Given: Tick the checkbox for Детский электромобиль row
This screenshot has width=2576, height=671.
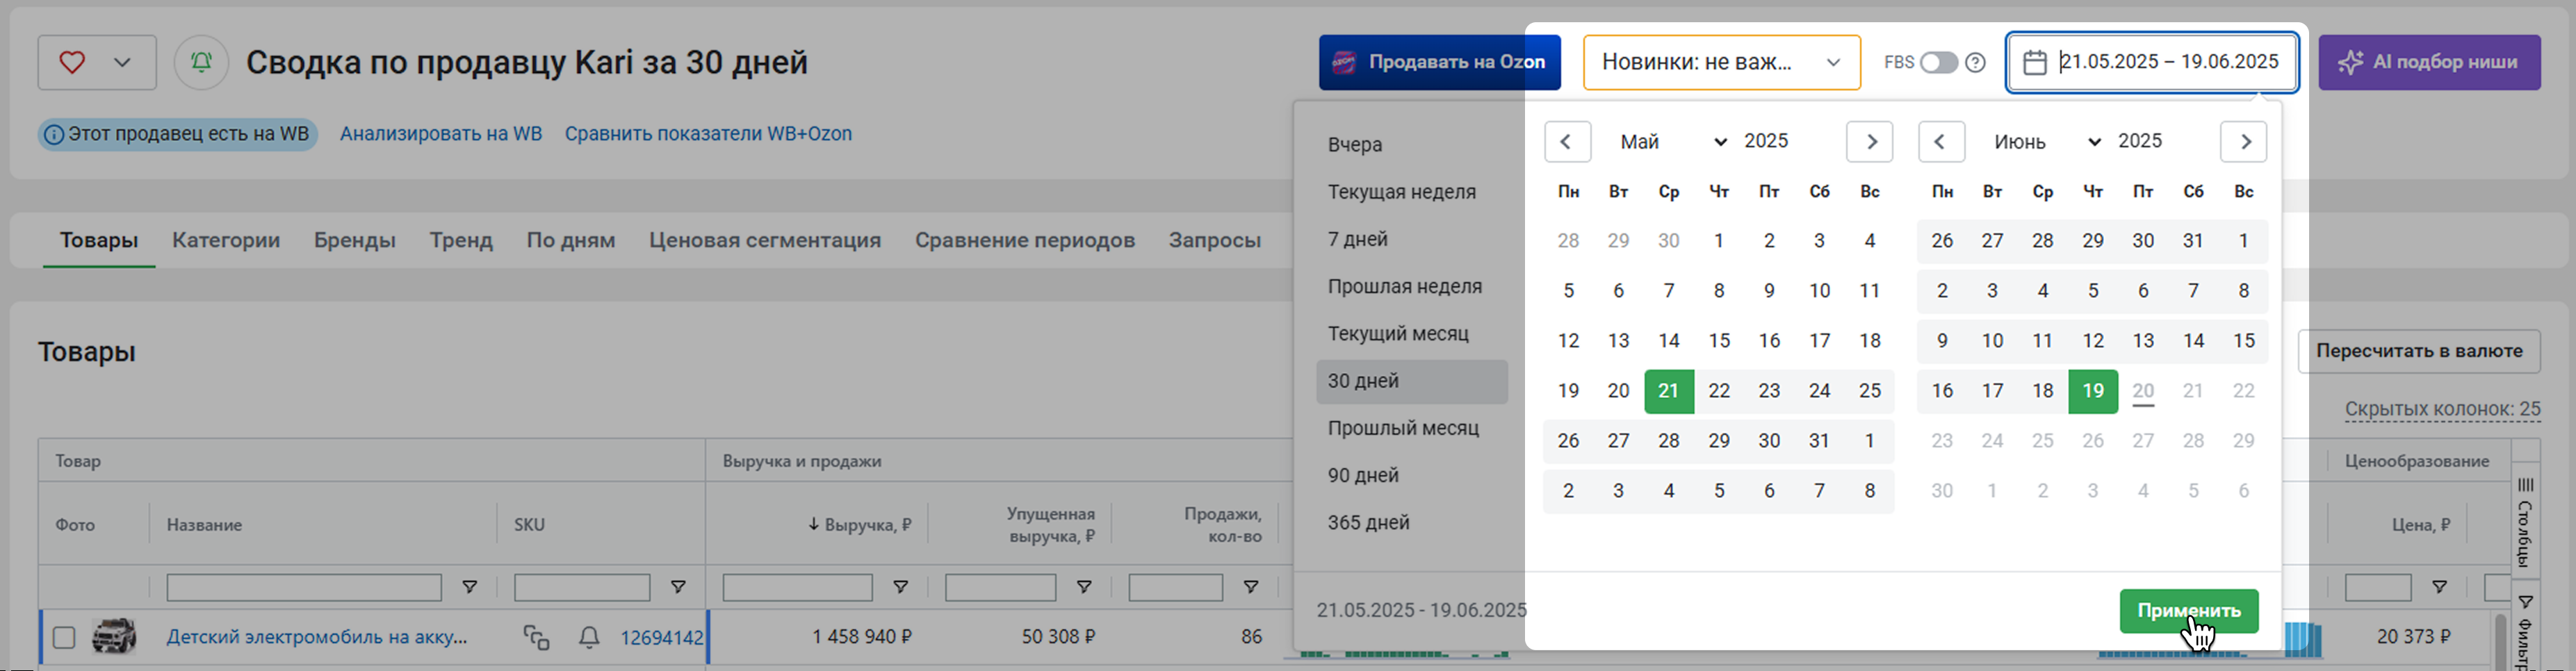Looking at the screenshot, I should [64, 637].
